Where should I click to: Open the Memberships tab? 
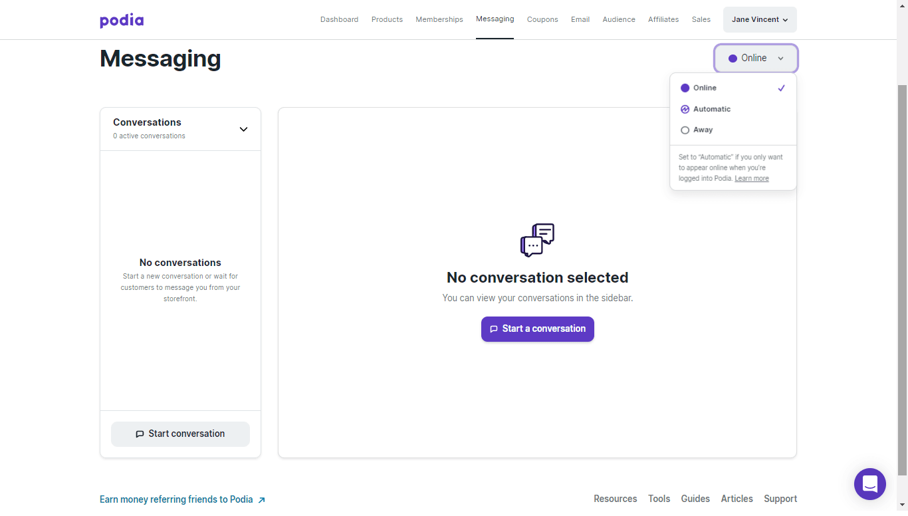pyautogui.click(x=439, y=19)
